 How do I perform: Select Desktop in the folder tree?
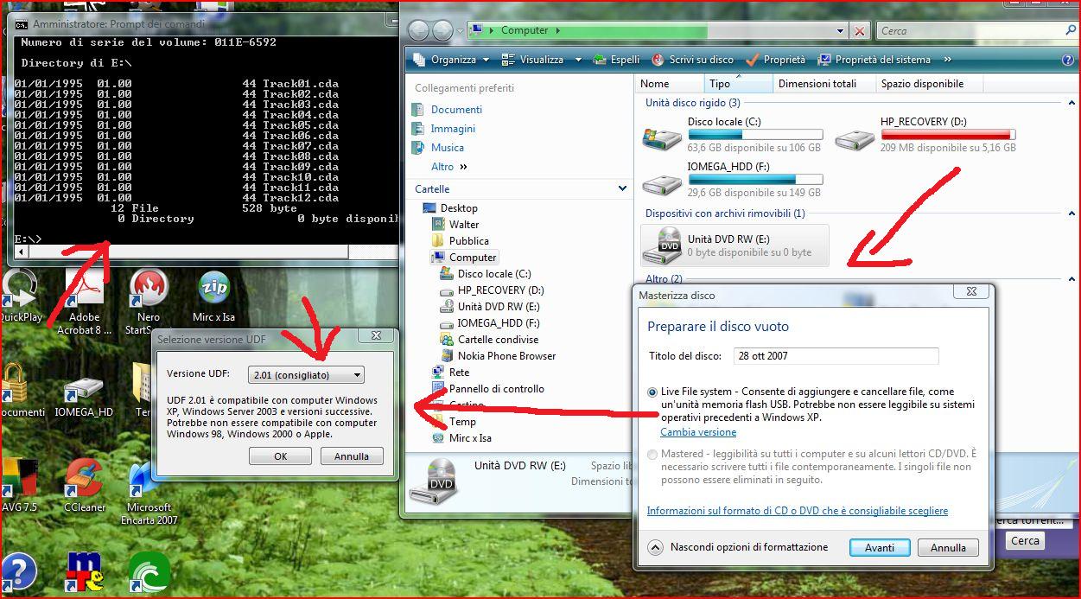[x=458, y=208]
